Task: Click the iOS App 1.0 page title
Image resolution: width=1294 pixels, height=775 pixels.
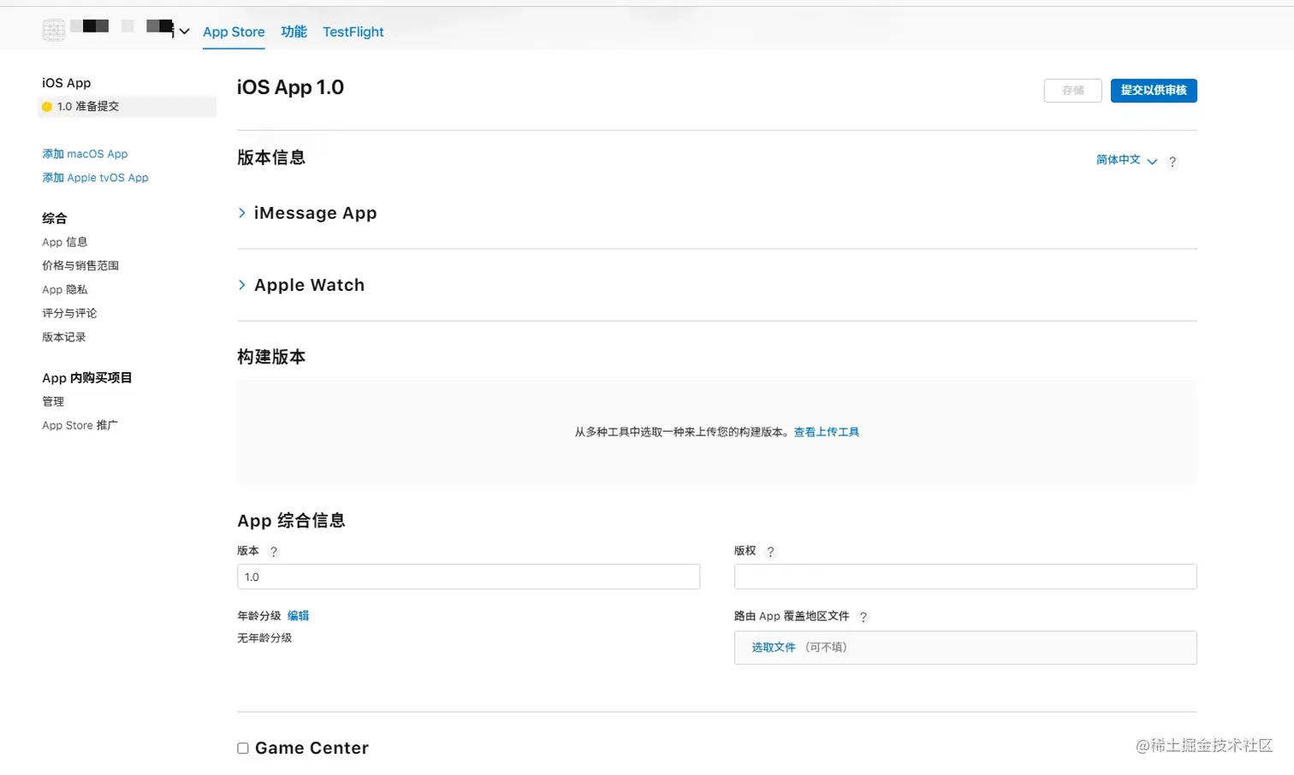Action: tap(290, 87)
